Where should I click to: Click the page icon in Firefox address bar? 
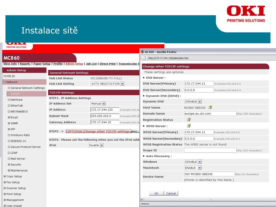[144, 58]
